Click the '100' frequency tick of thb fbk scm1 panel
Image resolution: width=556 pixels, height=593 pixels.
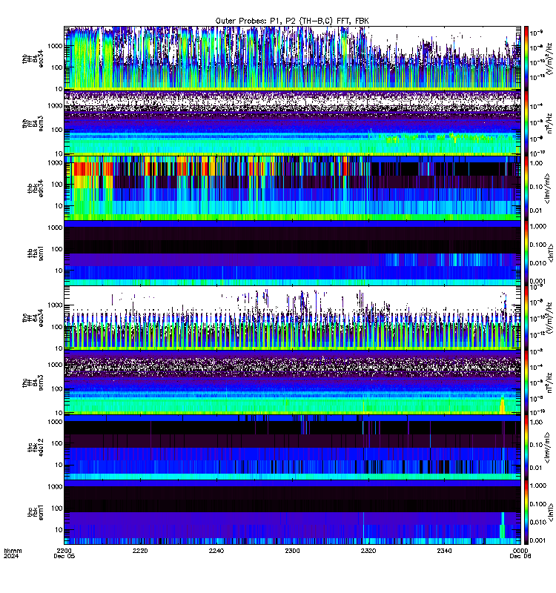57,249
